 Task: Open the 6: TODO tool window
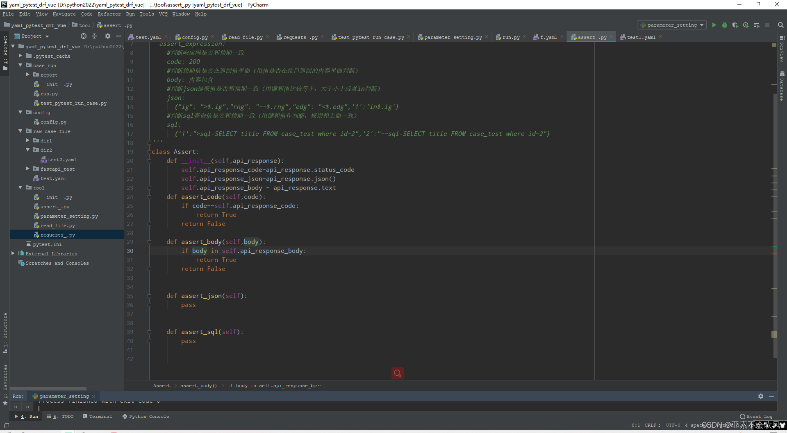60,417
